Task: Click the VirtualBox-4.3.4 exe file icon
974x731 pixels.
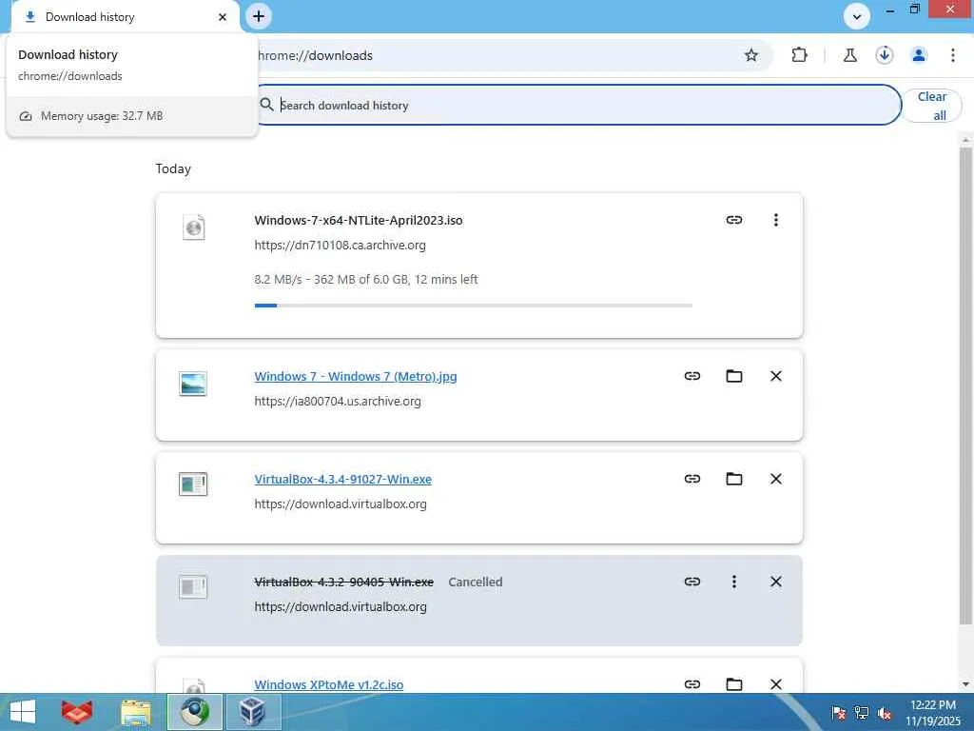Action: coord(192,484)
